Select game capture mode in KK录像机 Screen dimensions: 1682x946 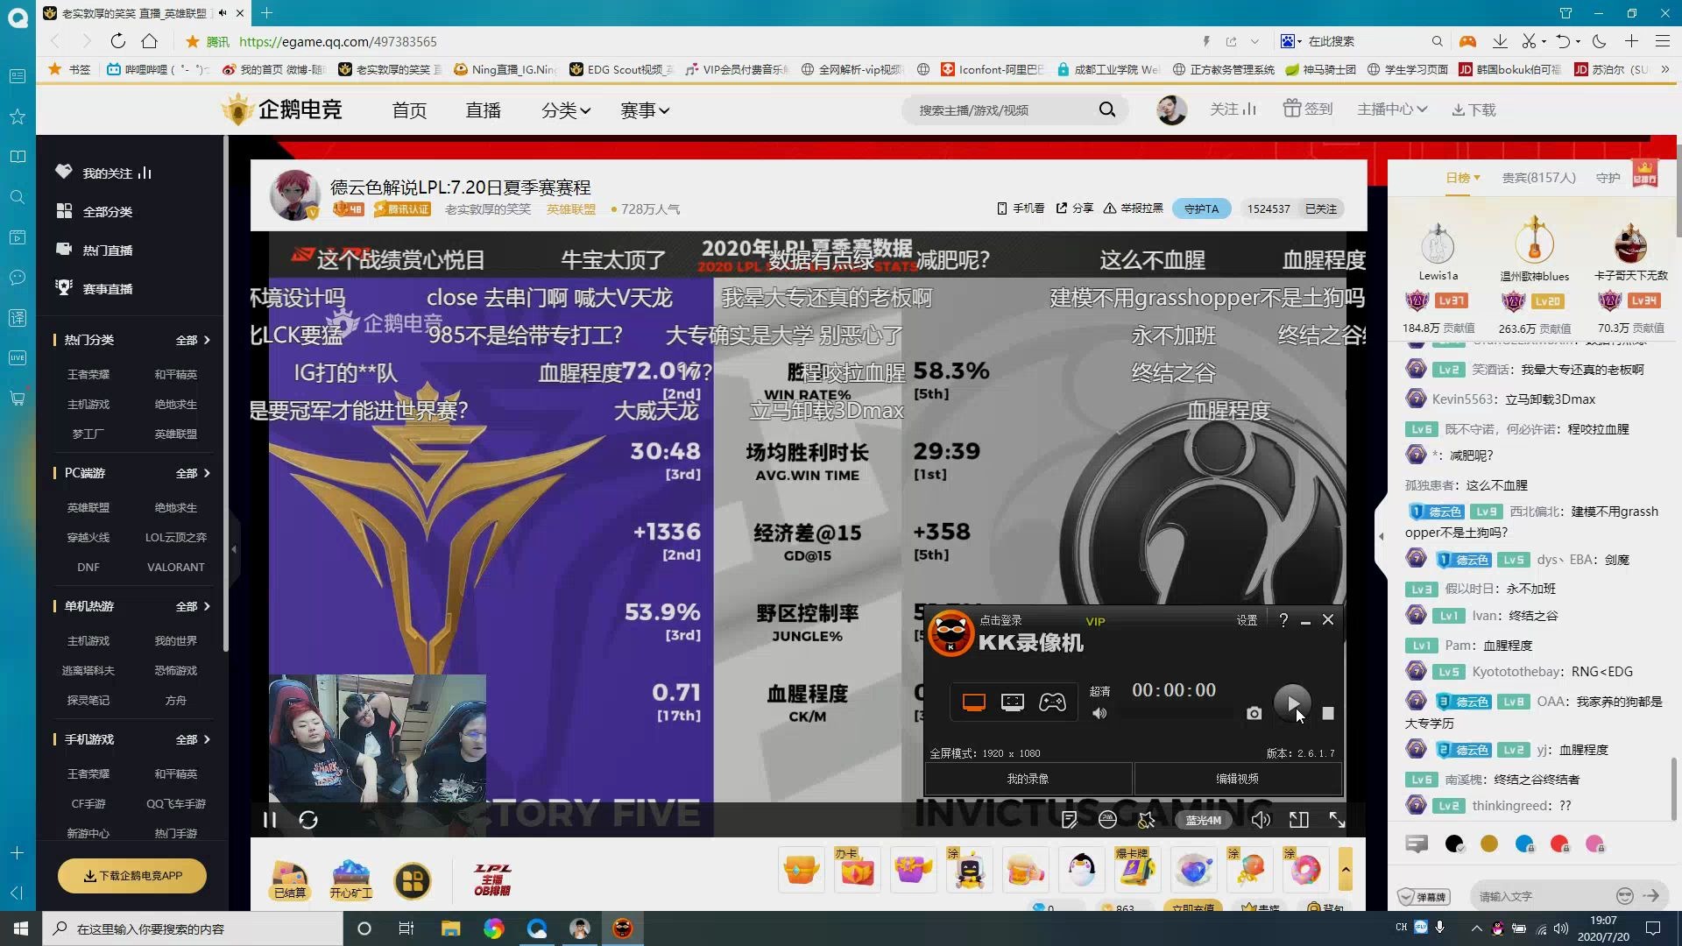pyautogui.click(x=1052, y=702)
